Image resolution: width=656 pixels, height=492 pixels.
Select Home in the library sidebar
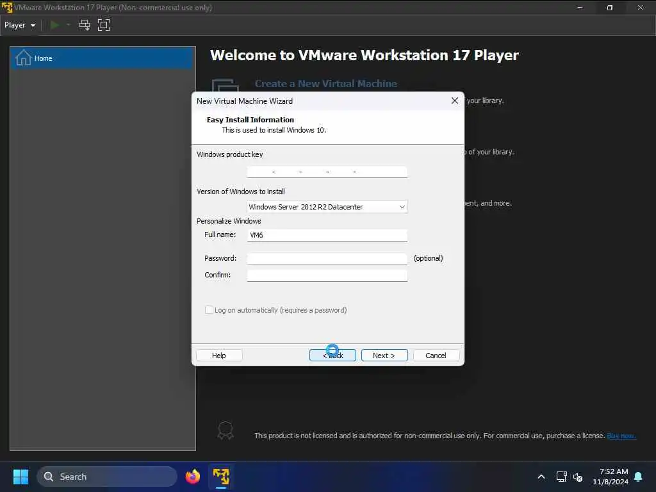pyautogui.click(x=102, y=58)
